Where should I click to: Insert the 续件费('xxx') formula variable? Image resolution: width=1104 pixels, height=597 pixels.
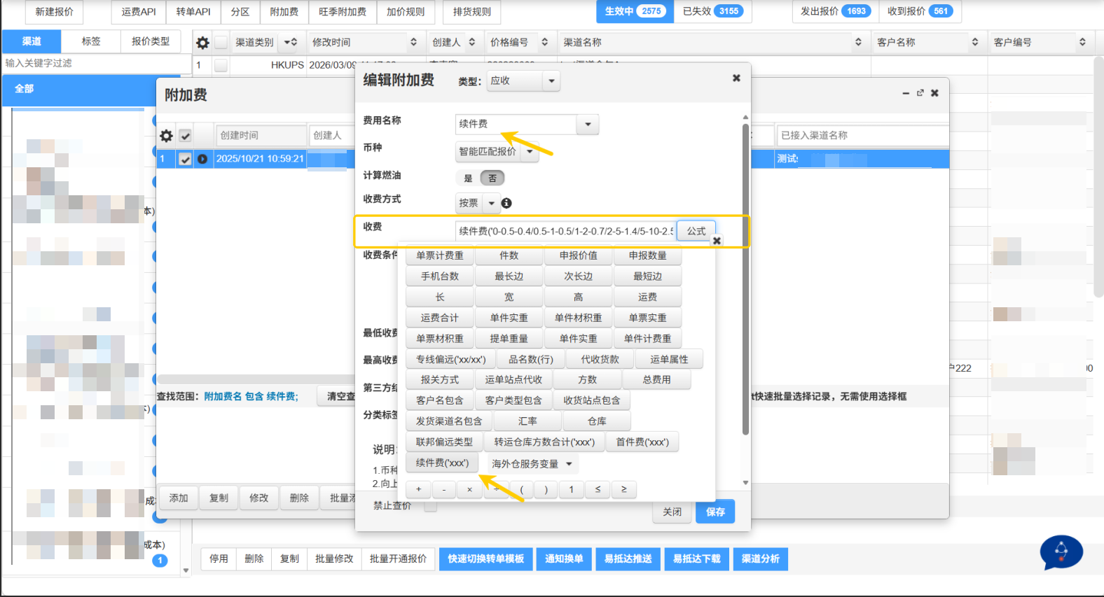[x=442, y=463]
